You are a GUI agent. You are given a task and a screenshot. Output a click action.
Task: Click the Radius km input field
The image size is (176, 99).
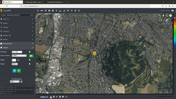14,60
